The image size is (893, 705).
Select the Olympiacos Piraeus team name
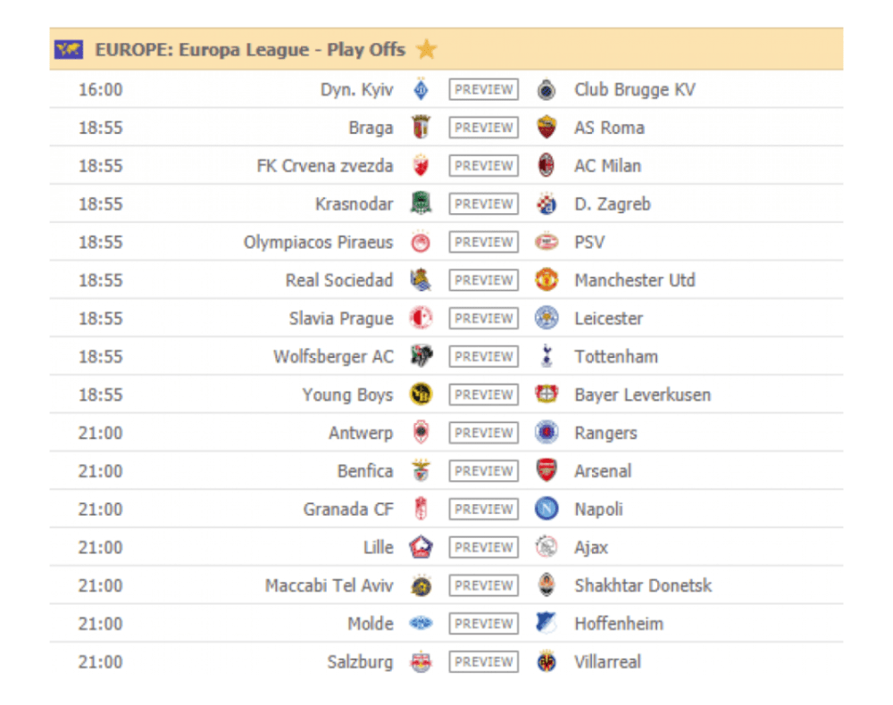[319, 243]
